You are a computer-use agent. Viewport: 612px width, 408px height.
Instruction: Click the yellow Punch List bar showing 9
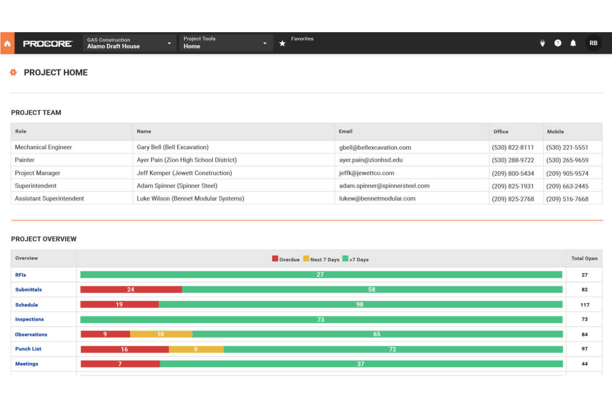point(196,349)
